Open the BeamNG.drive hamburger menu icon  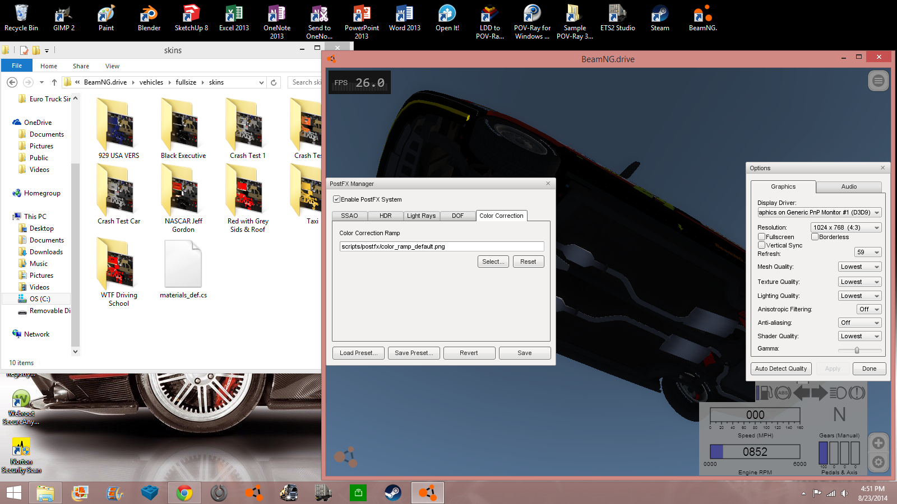click(878, 81)
